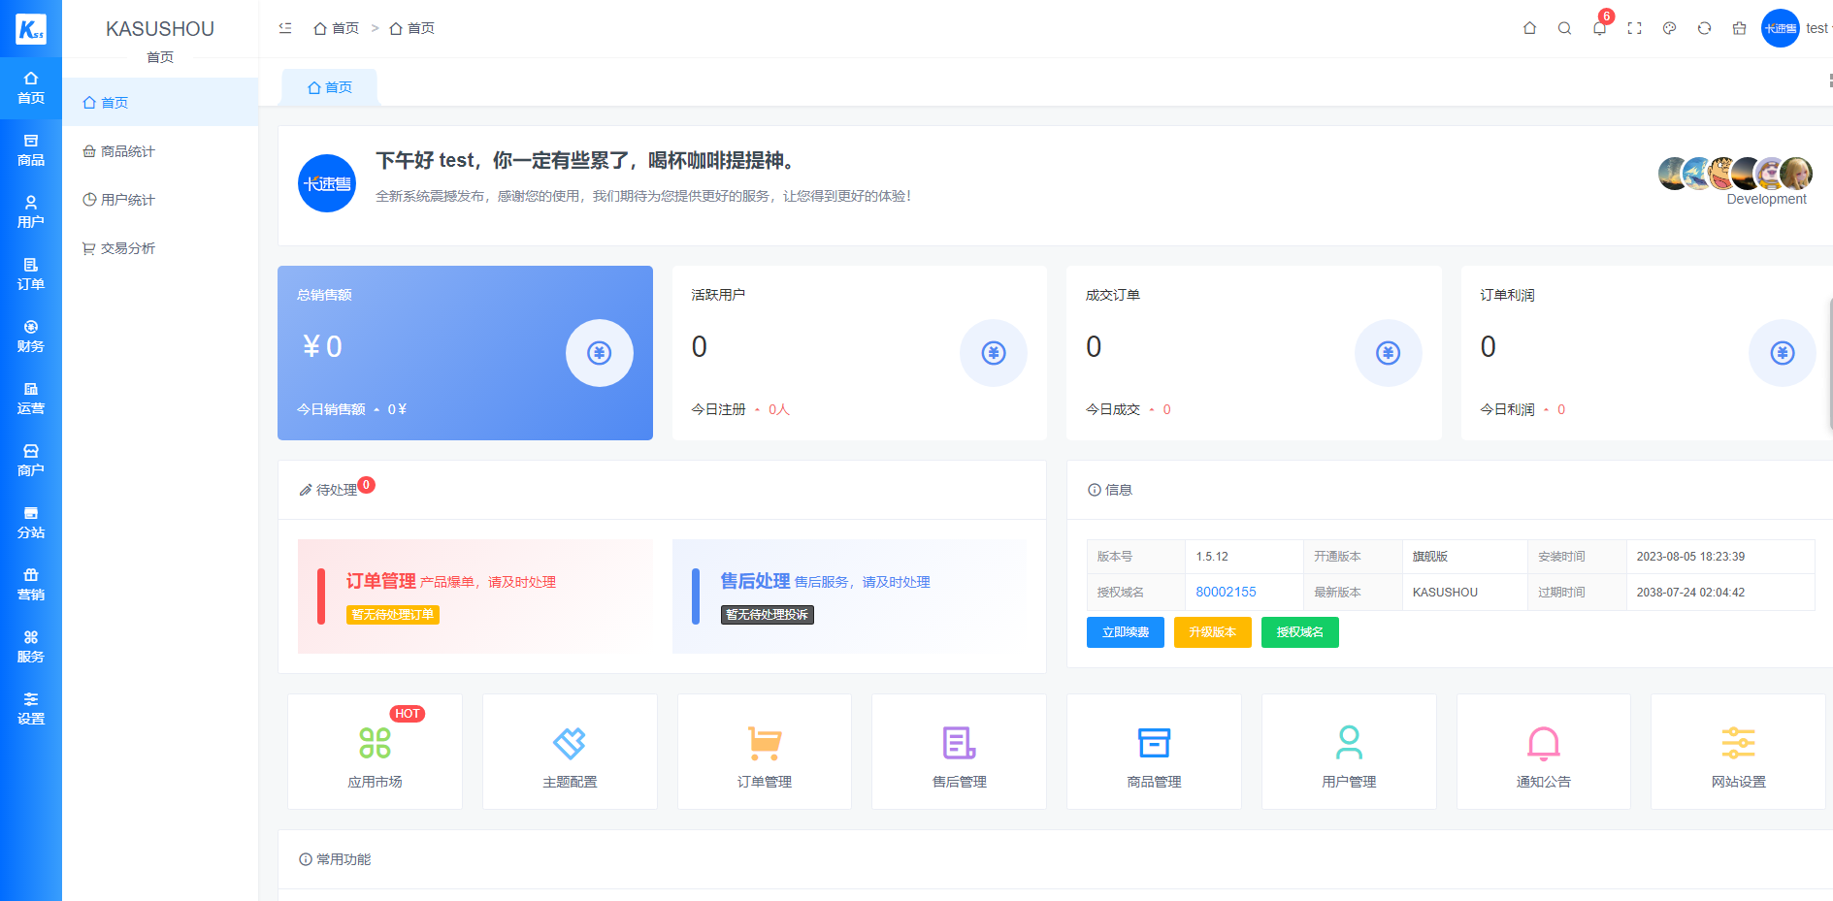Click the notification bell with badge 6
1833x901 pixels.
point(1599,28)
